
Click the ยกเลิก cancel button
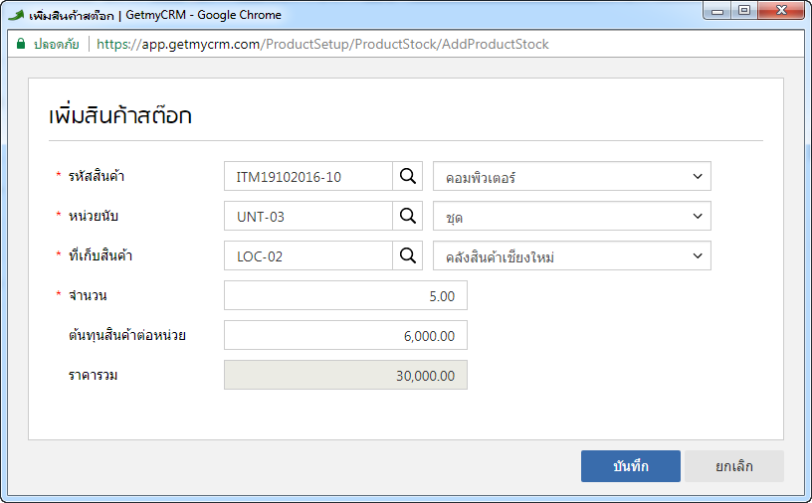click(733, 466)
